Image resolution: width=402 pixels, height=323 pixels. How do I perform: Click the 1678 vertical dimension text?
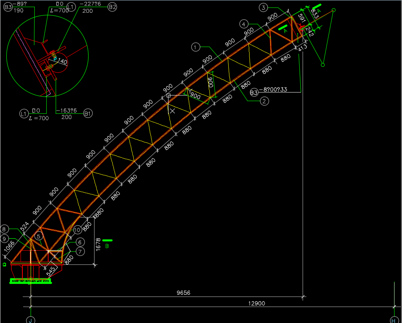pos(98,244)
